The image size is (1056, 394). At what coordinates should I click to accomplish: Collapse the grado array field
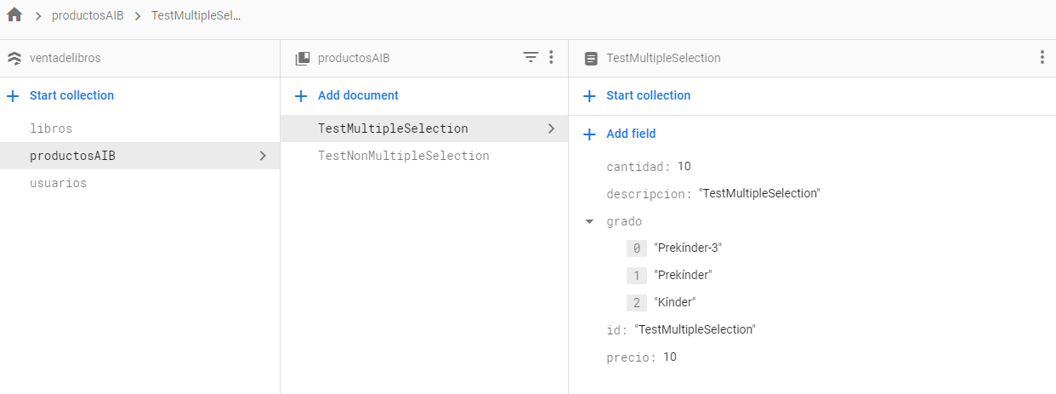589,222
